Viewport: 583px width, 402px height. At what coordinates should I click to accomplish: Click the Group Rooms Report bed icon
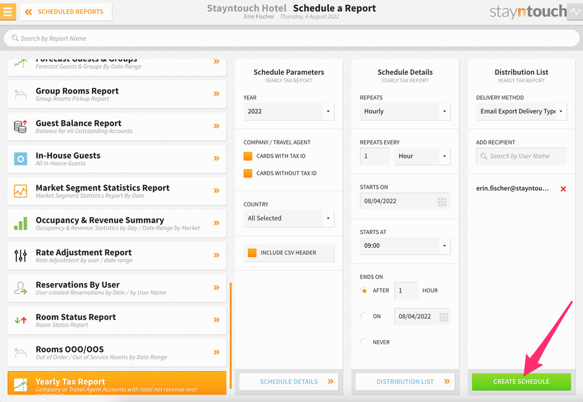pyautogui.click(x=20, y=94)
